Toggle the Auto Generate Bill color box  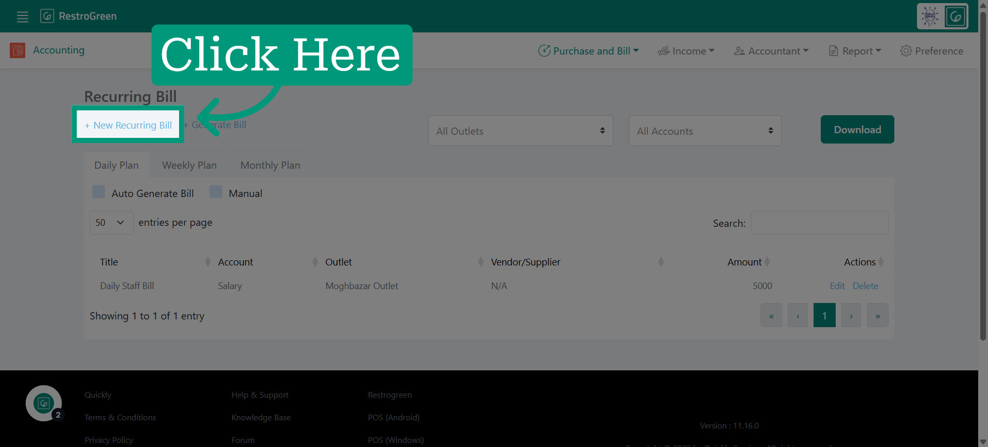point(98,192)
